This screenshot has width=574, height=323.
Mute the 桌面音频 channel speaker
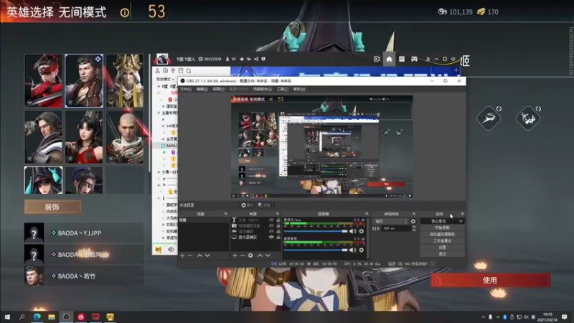352,250
